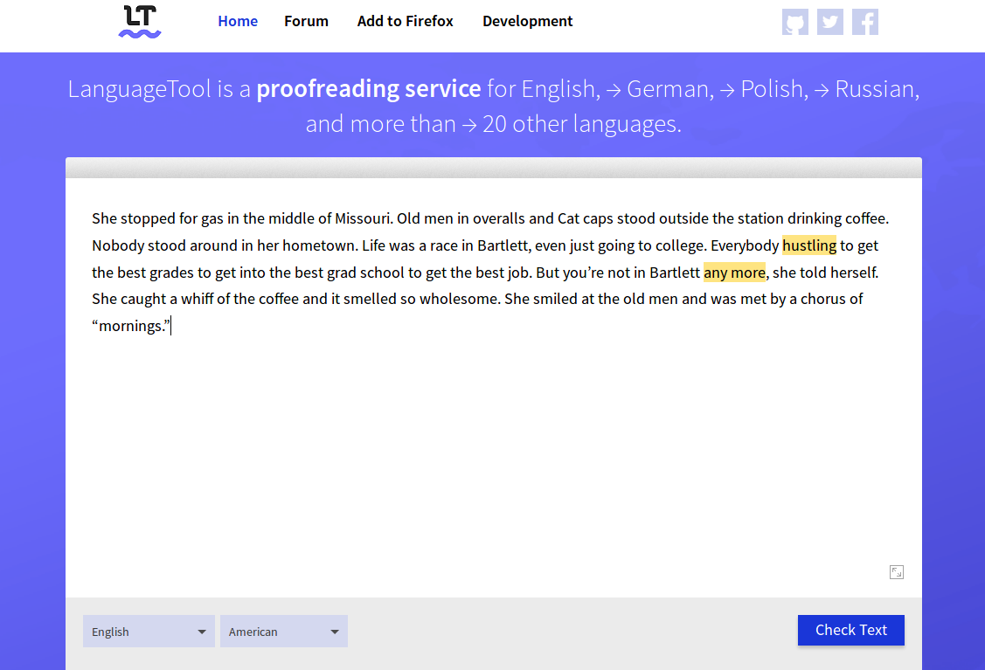Follow the Russian language link
The width and height of the screenshot is (985, 670).
point(867,89)
